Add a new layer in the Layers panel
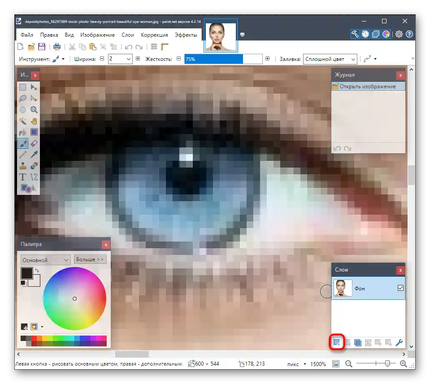The image size is (430, 384). (x=337, y=343)
